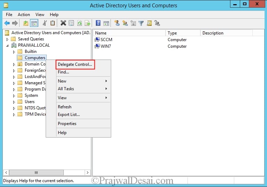The width and height of the screenshot is (267, 187).
Task: Expand the ForeignSecurityPrincipals node
Action: [14, 71]
